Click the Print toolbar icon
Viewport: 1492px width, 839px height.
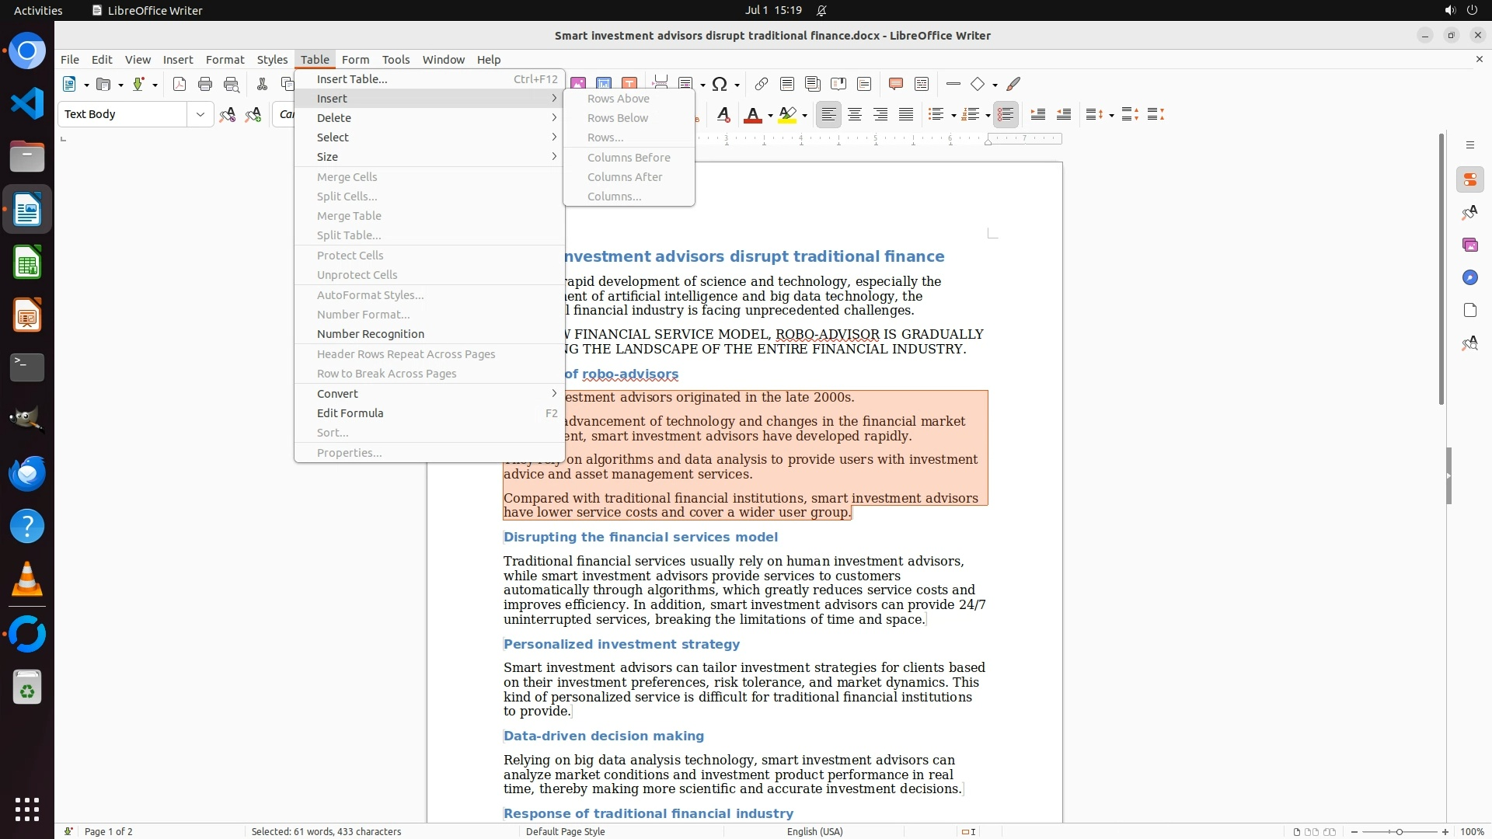tap(205, 84)
